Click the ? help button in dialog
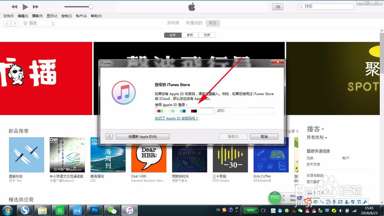This screenshot has height=216, width=384. (109, 136)
